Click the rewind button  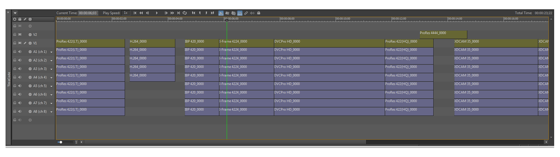tap(141, 13)
